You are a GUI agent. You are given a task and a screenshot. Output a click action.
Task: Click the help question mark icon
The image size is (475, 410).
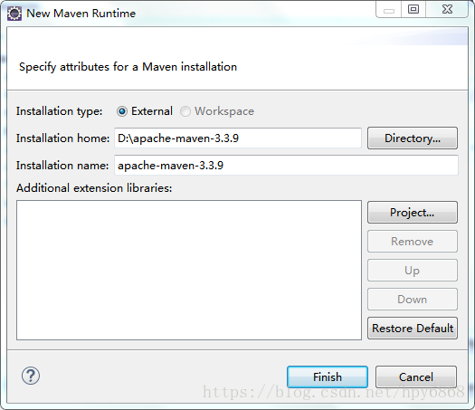(x=31, y=376)
